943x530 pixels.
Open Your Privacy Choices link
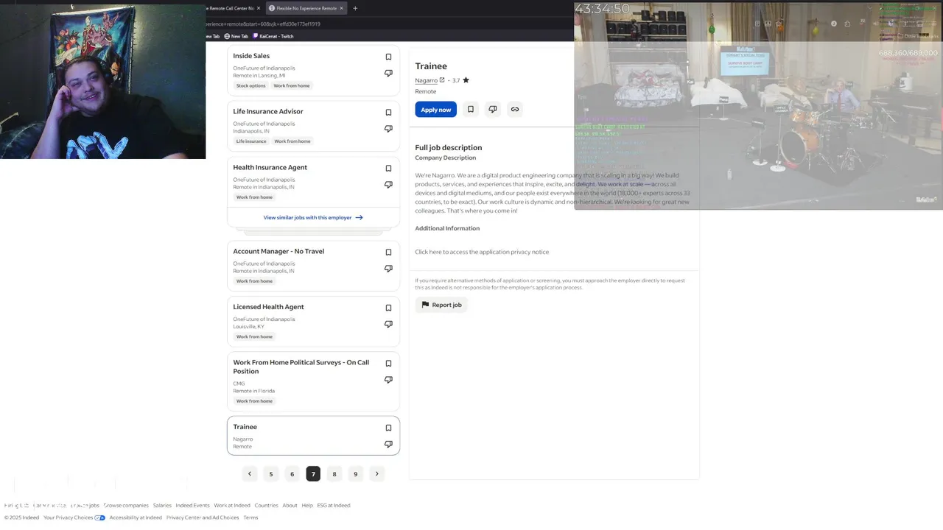pyautogui.click(x=74, y=517)
